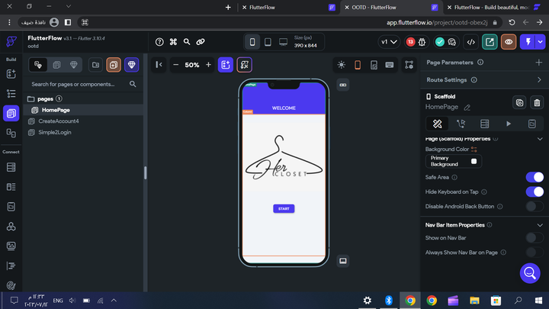The width and height of the screenshot is (549, 309).
Task: Select CreateAccount4 page in the page list
Action: click(59, 121)
